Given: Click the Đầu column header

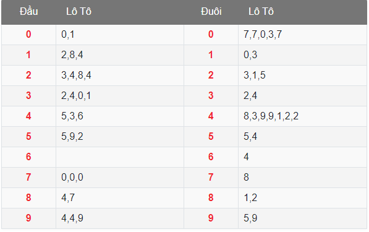Looking at the screenshot, I should coord(28,12).
